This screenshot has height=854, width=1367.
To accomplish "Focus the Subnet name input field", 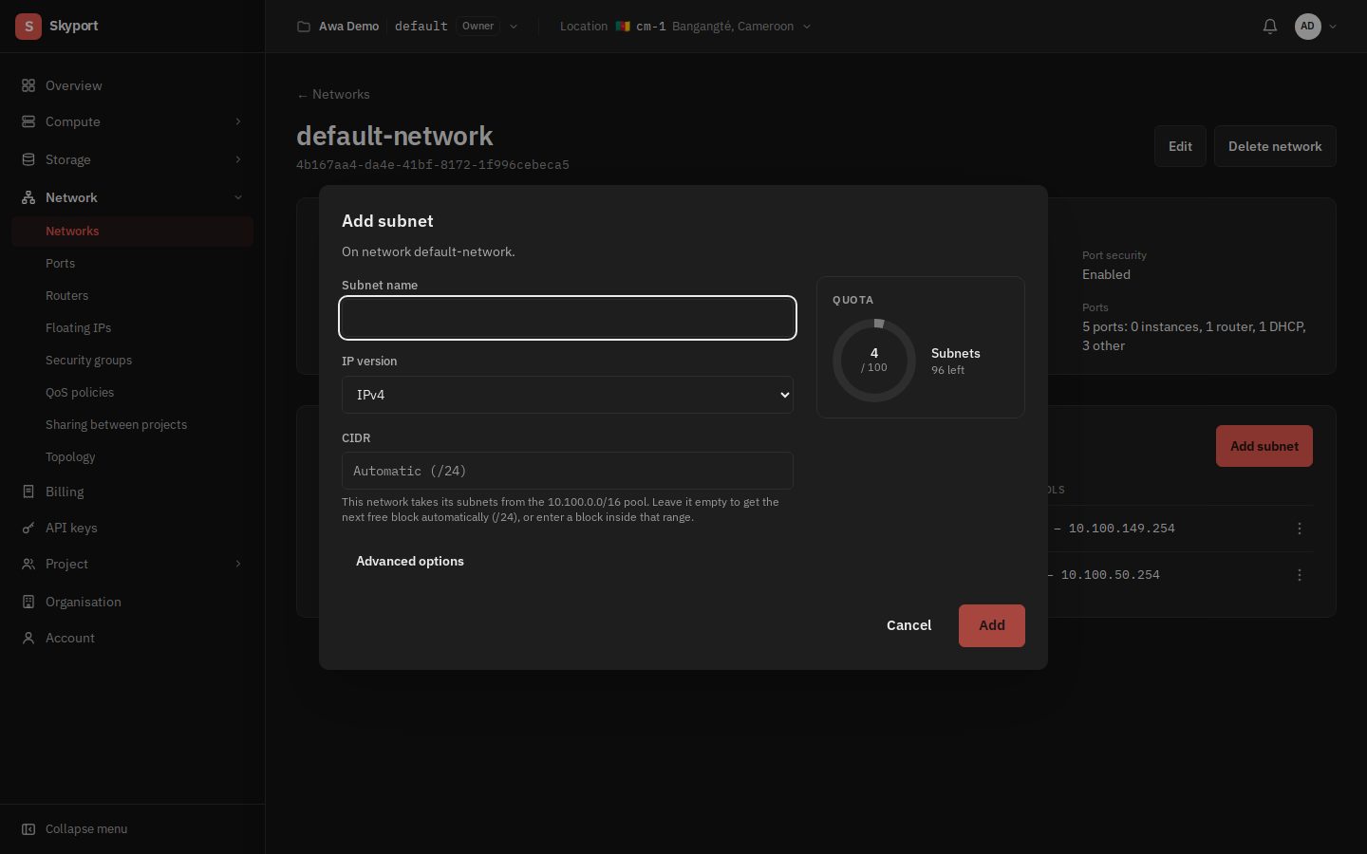I will (568, 318).
